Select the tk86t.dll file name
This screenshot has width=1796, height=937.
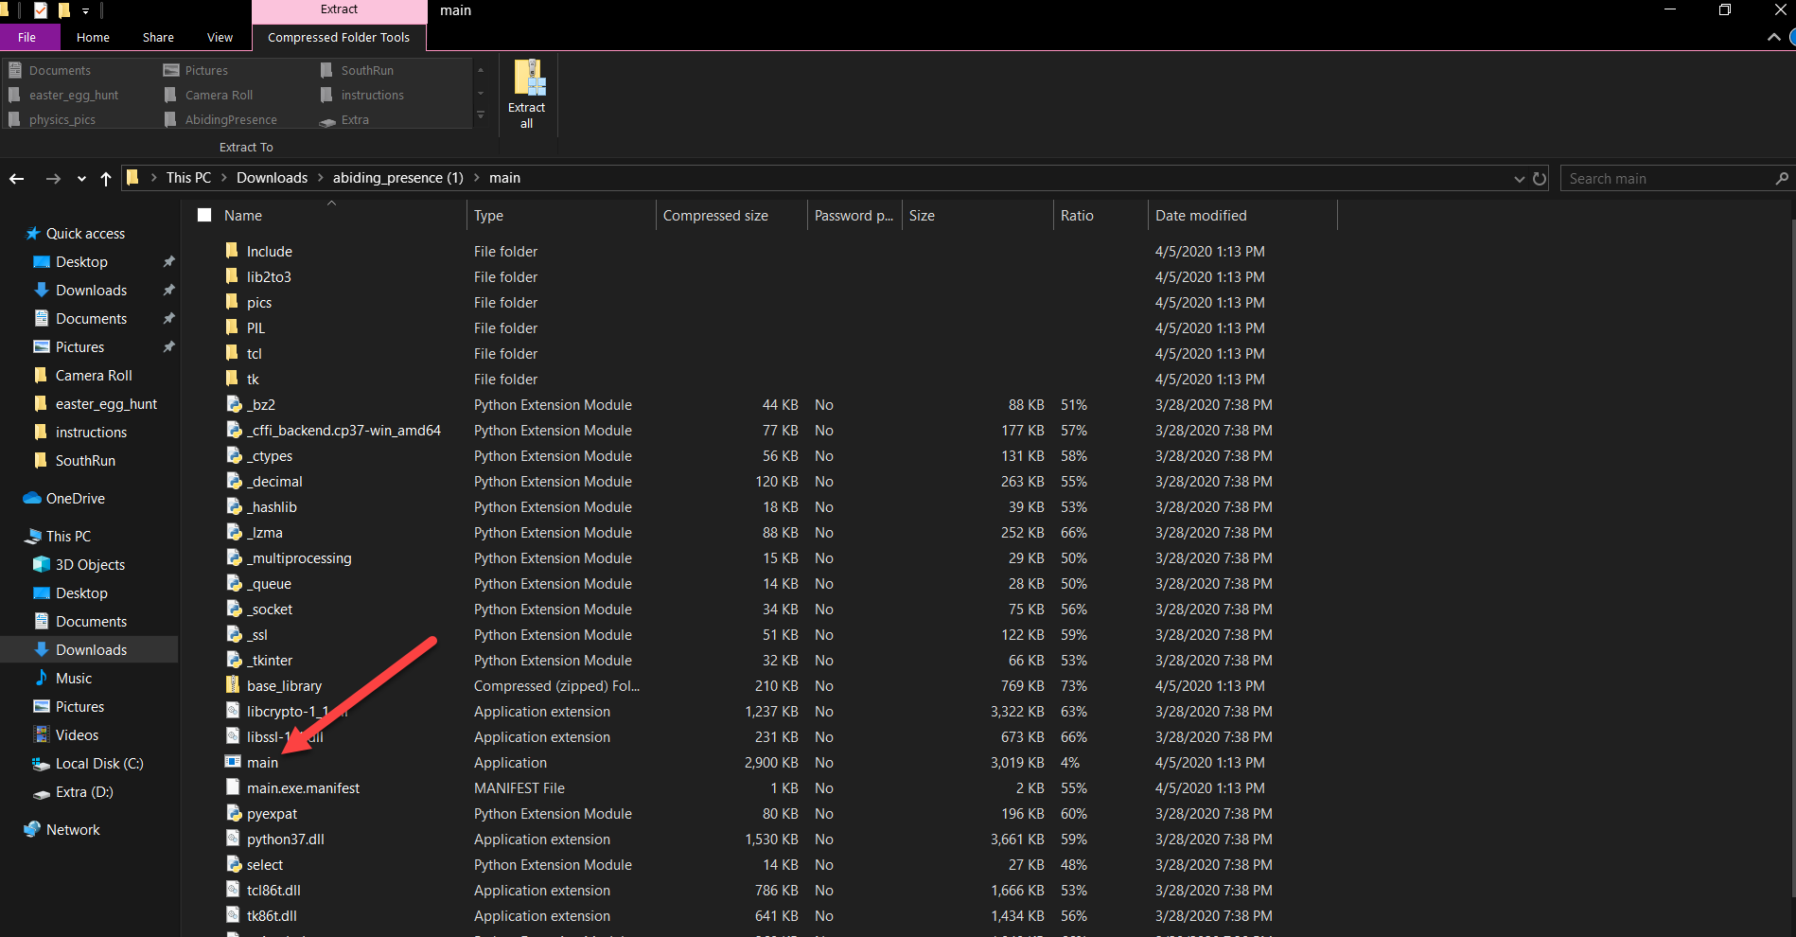coord(272,916)
